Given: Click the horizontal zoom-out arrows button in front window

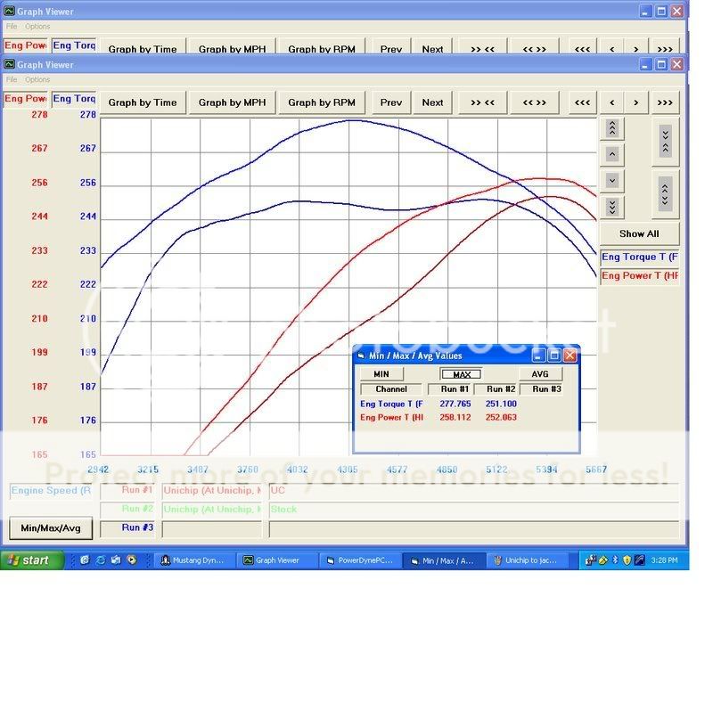Looking at the screenshot, I should coord(534,102).
